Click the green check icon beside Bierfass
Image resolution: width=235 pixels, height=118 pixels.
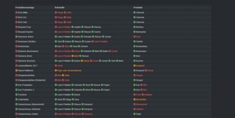point(134,27)
